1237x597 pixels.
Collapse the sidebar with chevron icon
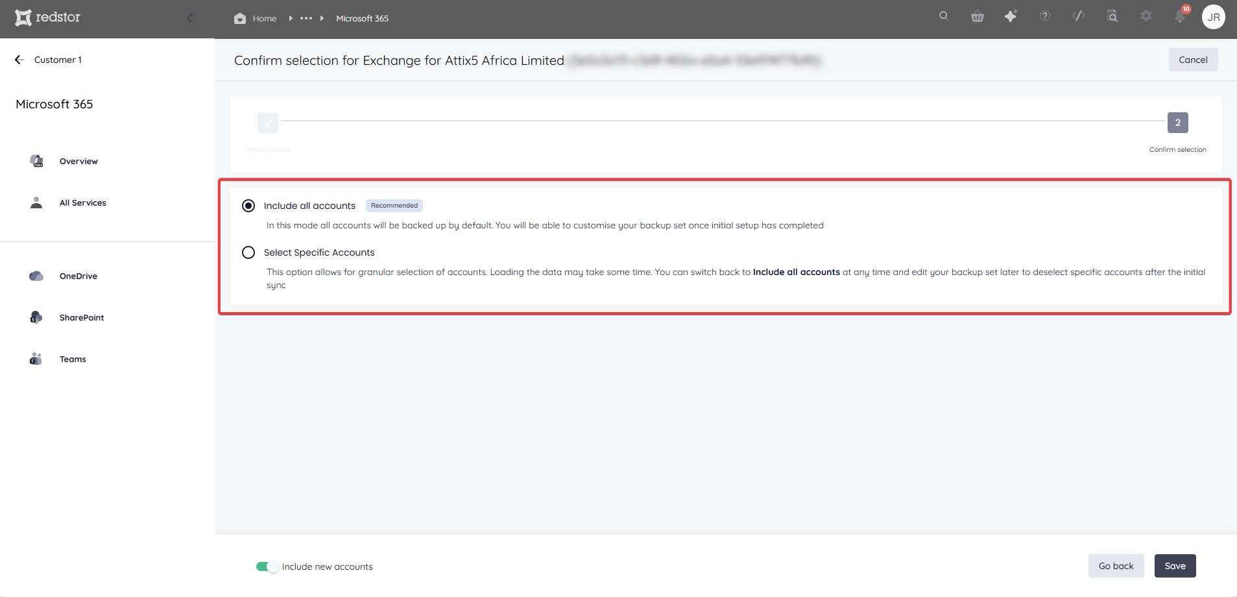point(191,18)
